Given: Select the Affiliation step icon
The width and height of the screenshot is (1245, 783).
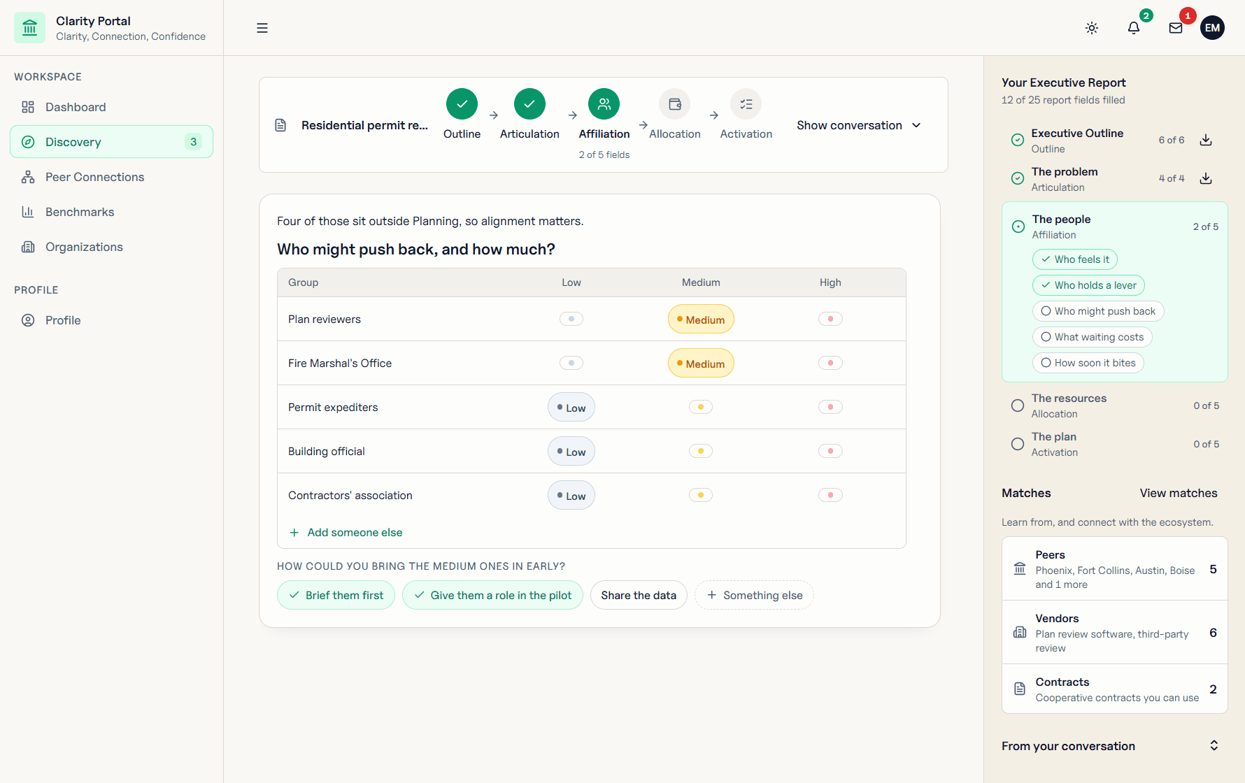Looking at the screenshot, I should (604, 104).
